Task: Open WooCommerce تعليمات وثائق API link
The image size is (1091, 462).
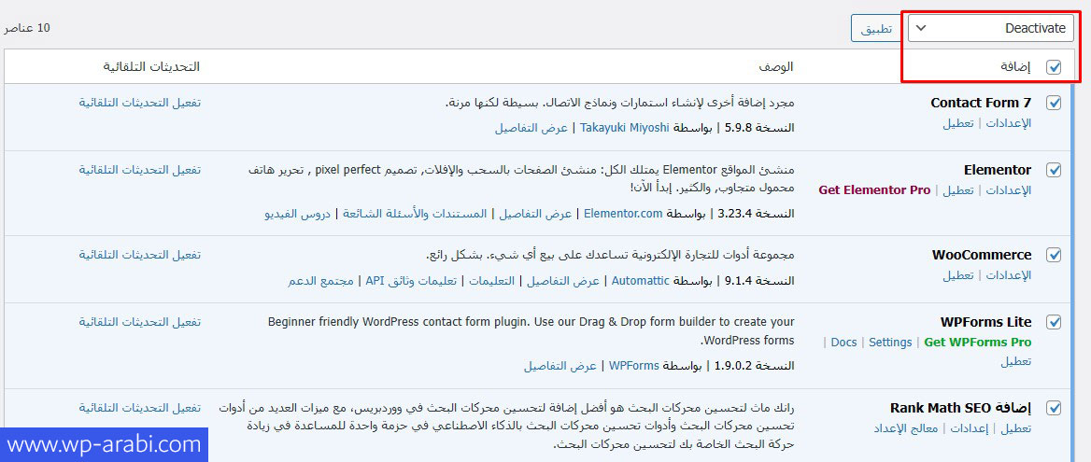Action: (x=411, y=281)
